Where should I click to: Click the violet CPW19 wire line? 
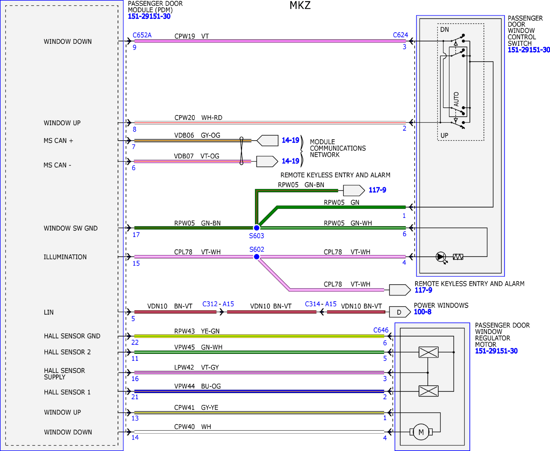point(270,41)
